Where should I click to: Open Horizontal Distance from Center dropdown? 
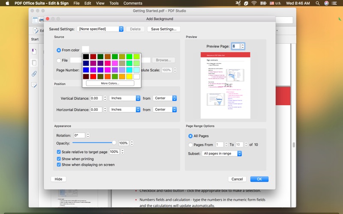(x=165, y=110)
